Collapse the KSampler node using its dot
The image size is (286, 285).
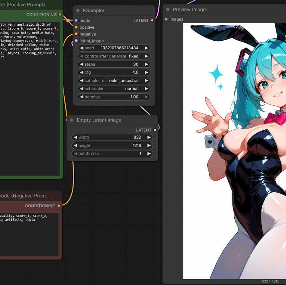[78, 11]
